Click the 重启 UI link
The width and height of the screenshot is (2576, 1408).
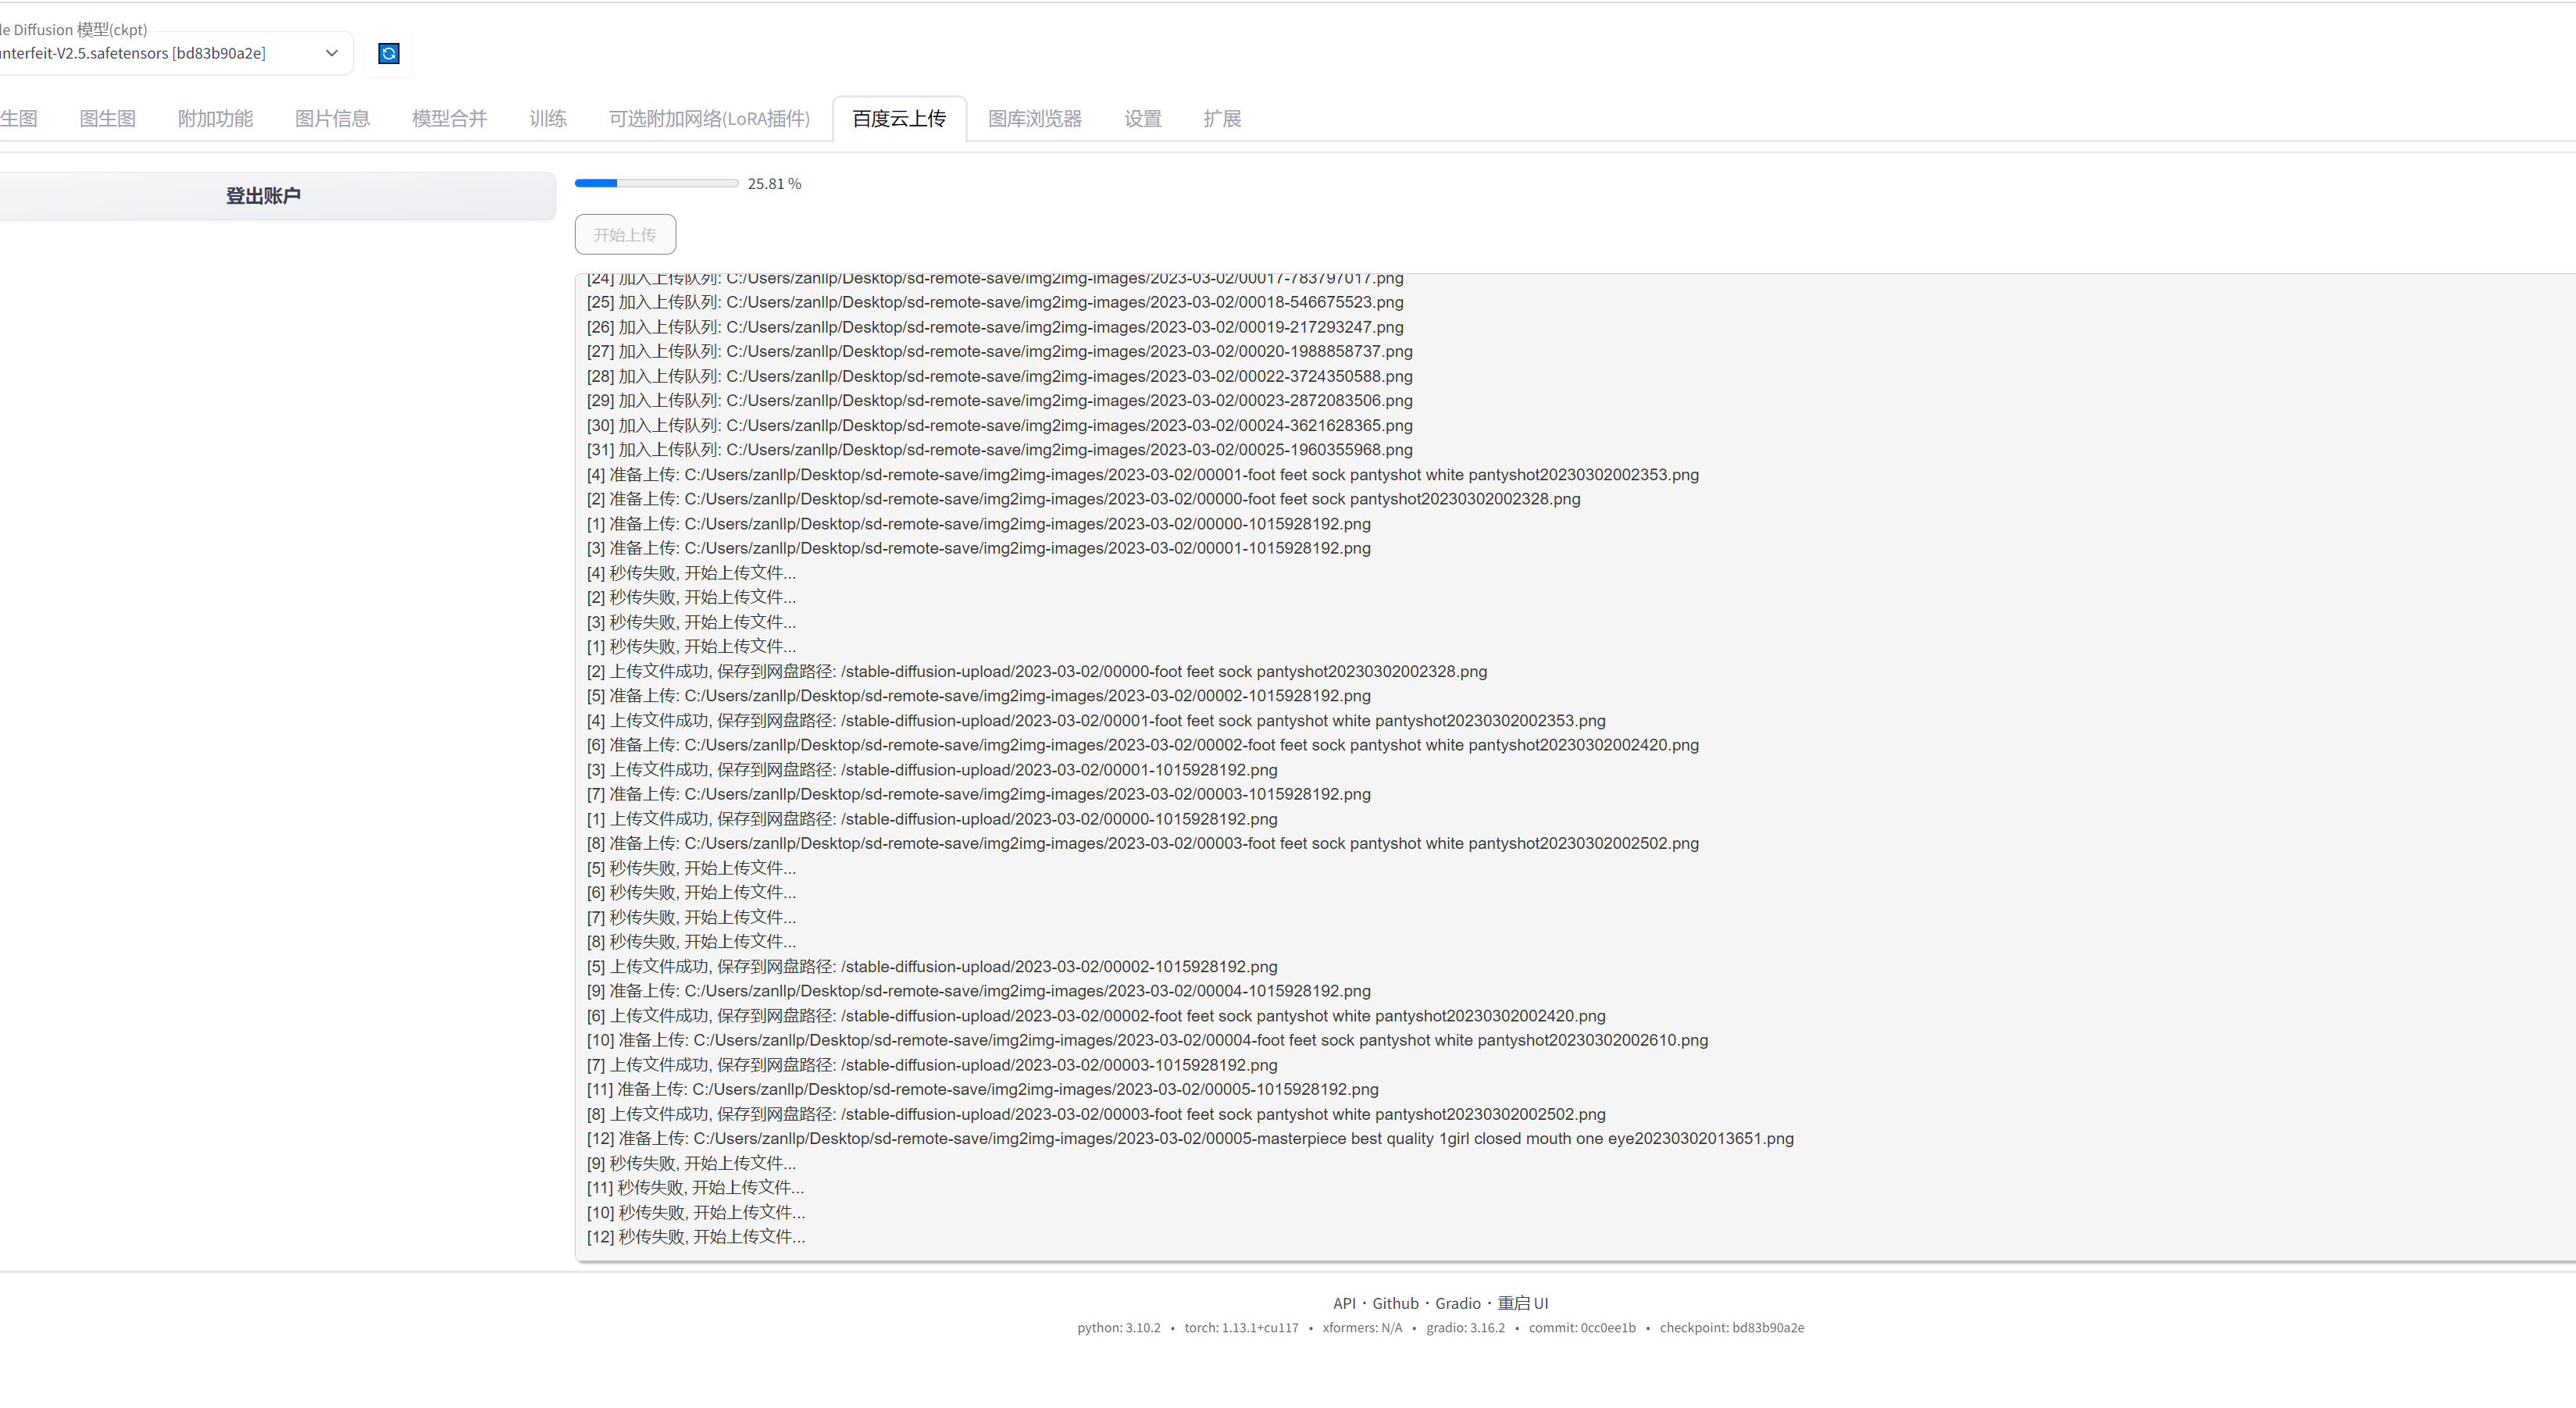tap(1522, 1303)
